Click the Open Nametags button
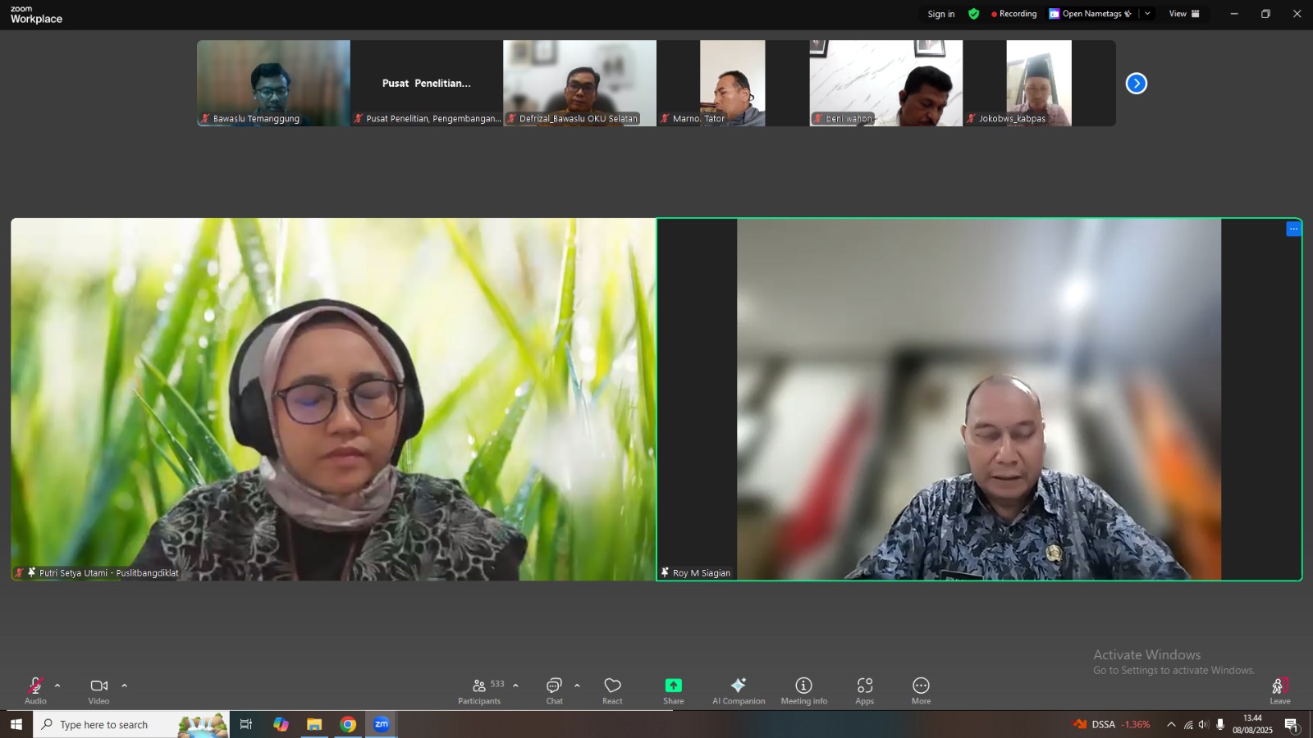The height and width of the screenshot is (738, 1313). click(x=1091, y=14)
